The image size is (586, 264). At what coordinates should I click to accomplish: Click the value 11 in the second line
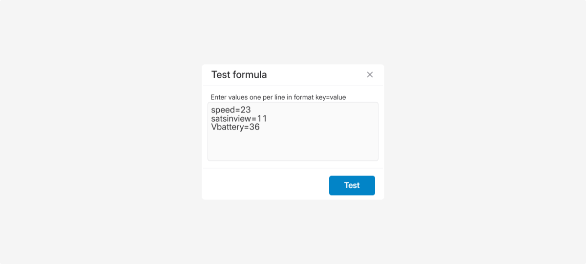coord(262,119)
